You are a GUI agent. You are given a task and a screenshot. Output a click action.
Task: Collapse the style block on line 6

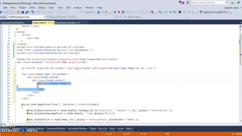click(15, 32)
